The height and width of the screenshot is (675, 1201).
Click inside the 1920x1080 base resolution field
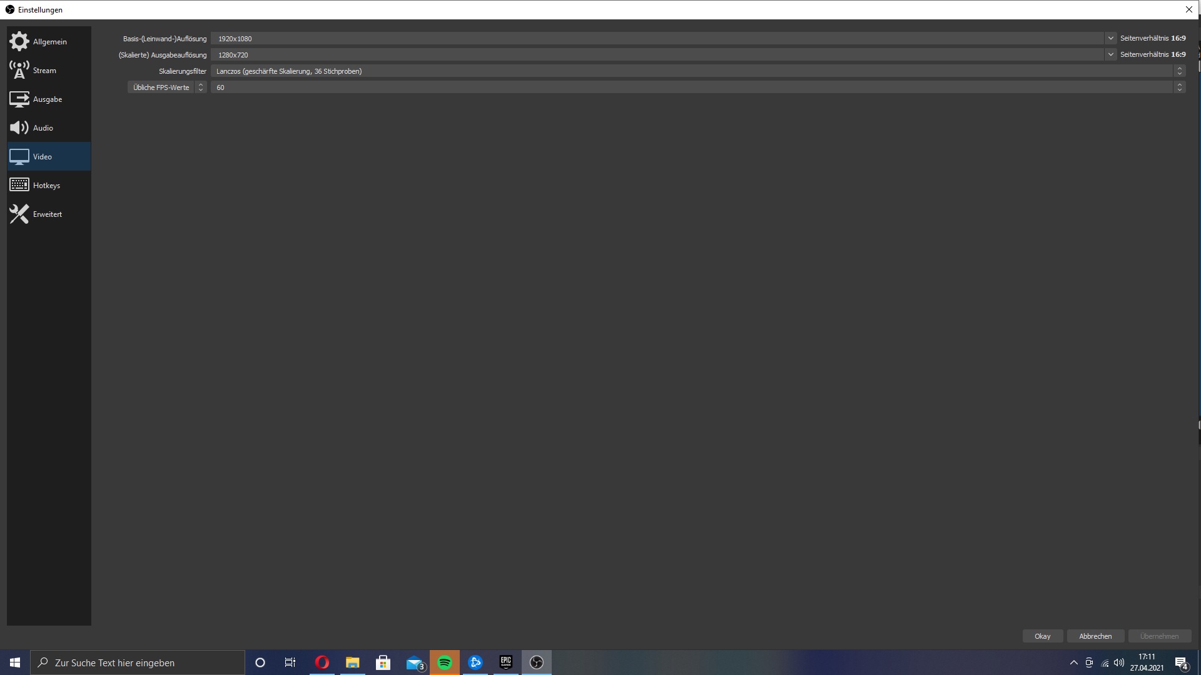point(657,39)
